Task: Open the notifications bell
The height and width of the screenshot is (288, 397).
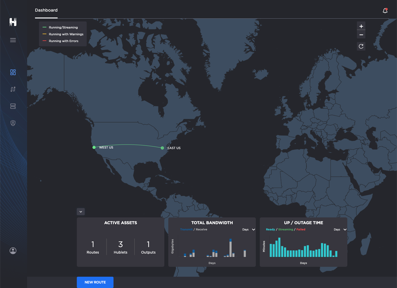Action: pyautogui.click(x=385, y=11)
